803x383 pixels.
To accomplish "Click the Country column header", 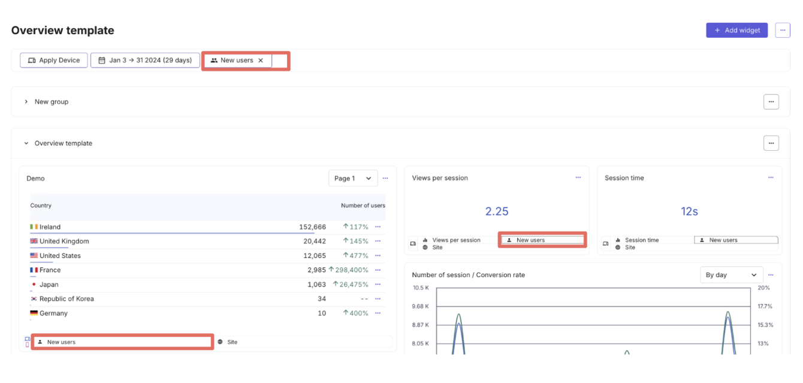I will pos(41,206).
